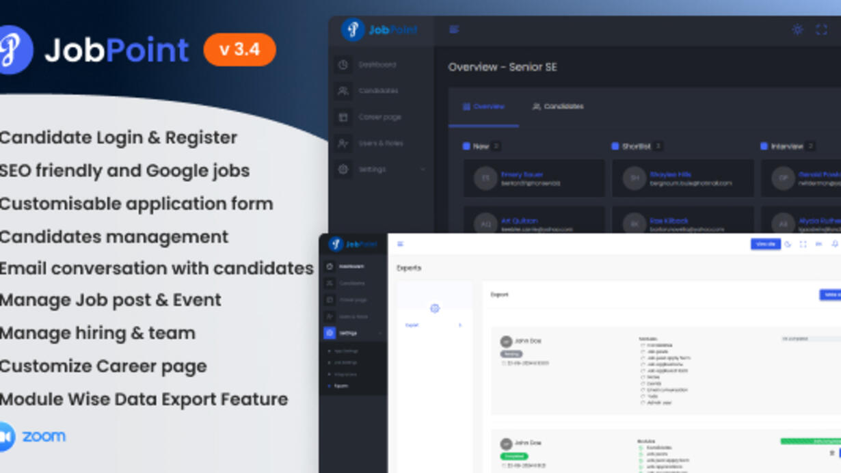841x473 pixels.
Task: Enter fullscreen in the light dashboard header
Action: click(803, 244)
